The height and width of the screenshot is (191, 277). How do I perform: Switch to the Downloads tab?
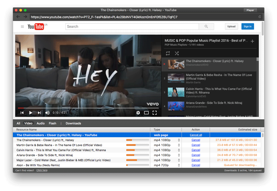tap(73, 124)
